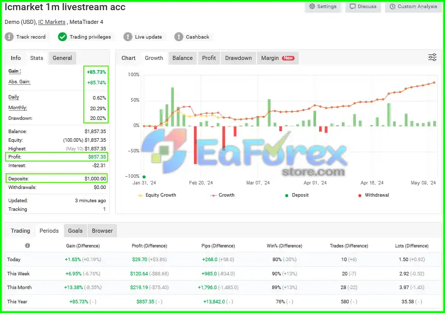This screenshot has height=313, width=445.
Task: Select the Growth chart tab
Action: coord(154,58)
